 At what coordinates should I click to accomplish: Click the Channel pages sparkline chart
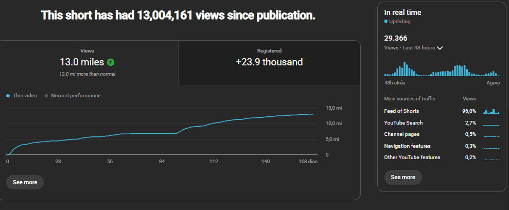pyautogui.click(x=491, y=136)
